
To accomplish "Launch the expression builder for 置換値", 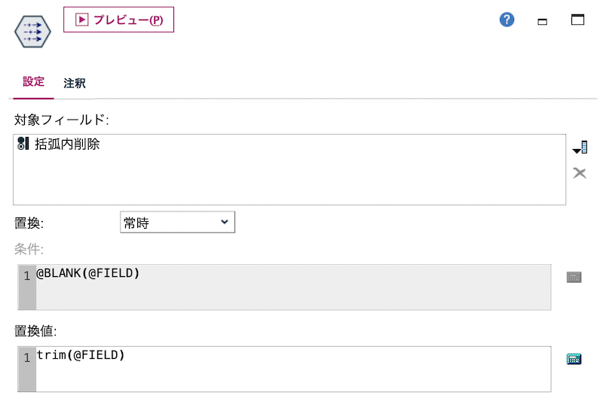I will click(x=574, y=359).
